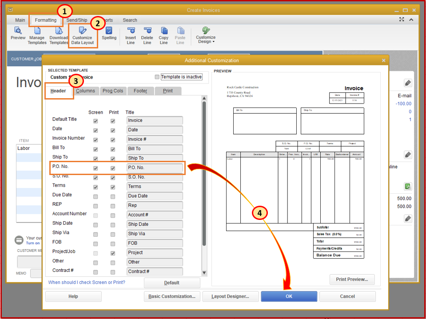This screenshot has width=426, height=319.
Task: Delete the selected invoice line
Action: point(147,35)
